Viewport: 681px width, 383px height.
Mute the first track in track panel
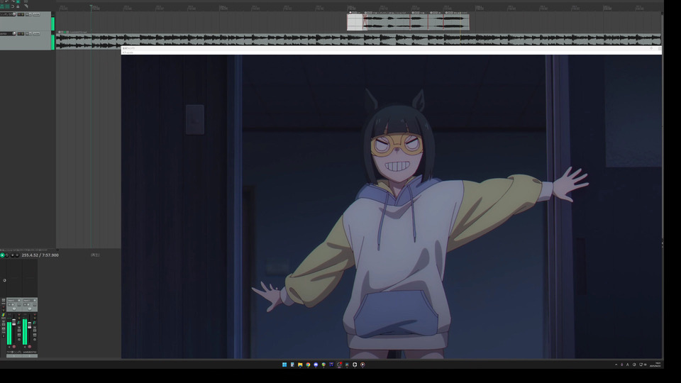point(19,14)
